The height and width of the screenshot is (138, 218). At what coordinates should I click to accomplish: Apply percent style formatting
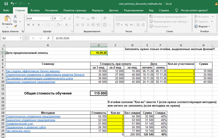tap(126, 25)
